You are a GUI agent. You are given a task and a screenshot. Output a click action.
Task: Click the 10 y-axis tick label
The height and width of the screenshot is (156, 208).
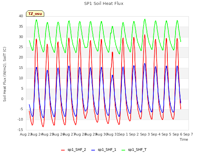pyautogui.click(x=21, y=78)
